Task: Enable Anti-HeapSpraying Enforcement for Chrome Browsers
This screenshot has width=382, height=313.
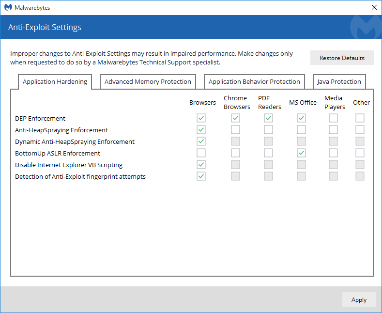Action: pos(235,130)
